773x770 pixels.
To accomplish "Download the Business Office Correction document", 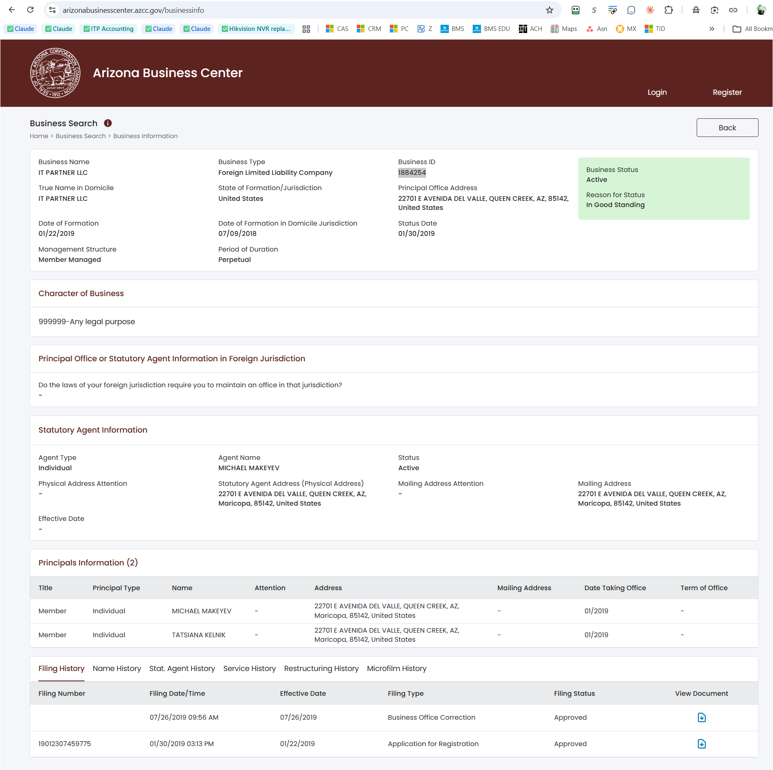I will pos(701,718).
